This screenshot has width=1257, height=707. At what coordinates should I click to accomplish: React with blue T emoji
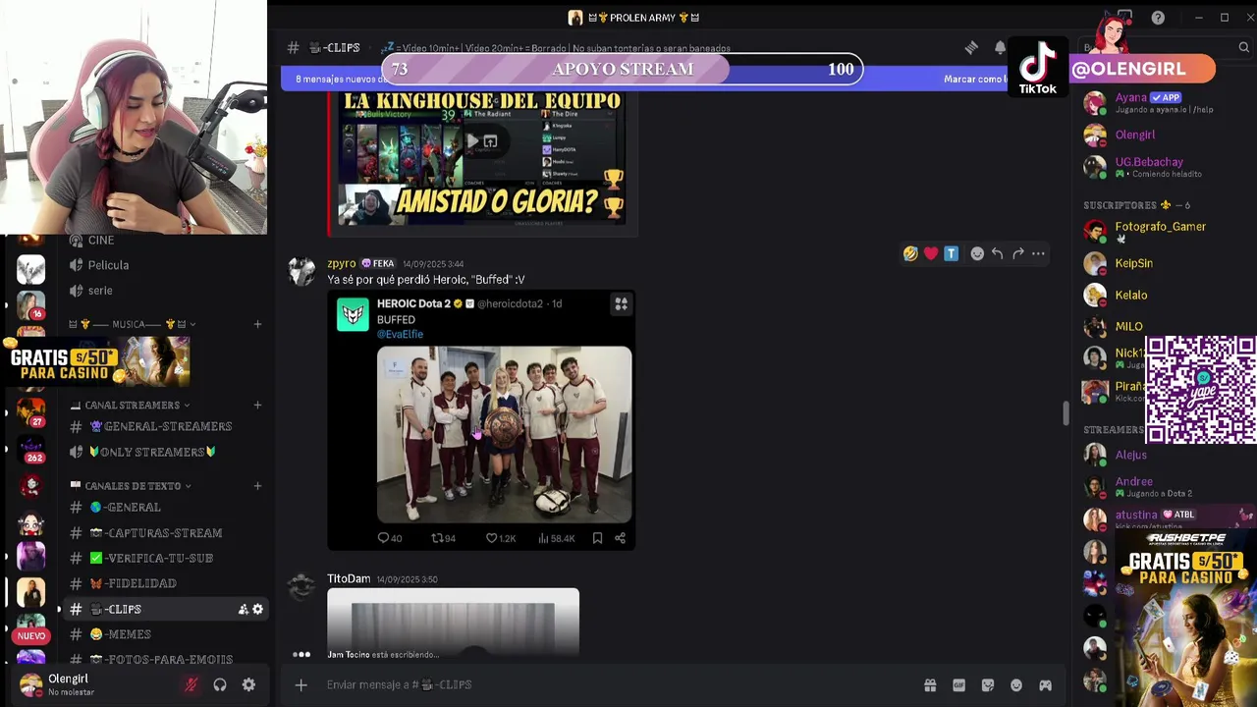[x=951, y=253]
